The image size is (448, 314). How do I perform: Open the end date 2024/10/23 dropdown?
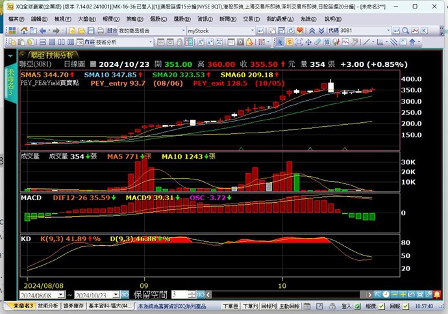(x=124, y=295)
